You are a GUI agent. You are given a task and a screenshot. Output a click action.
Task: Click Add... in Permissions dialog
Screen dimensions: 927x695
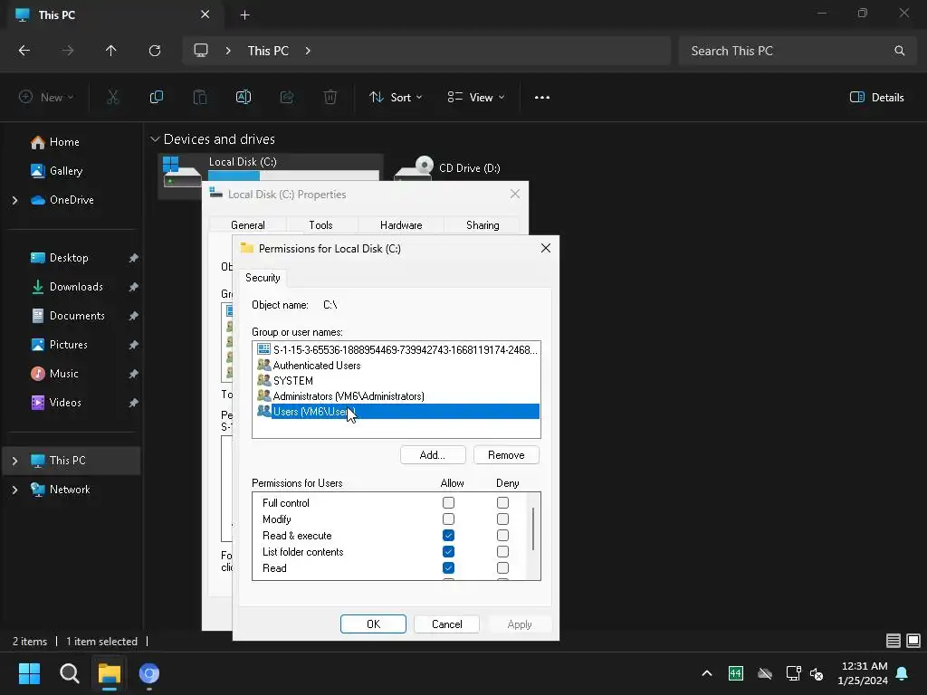click(x=433, y=455)
